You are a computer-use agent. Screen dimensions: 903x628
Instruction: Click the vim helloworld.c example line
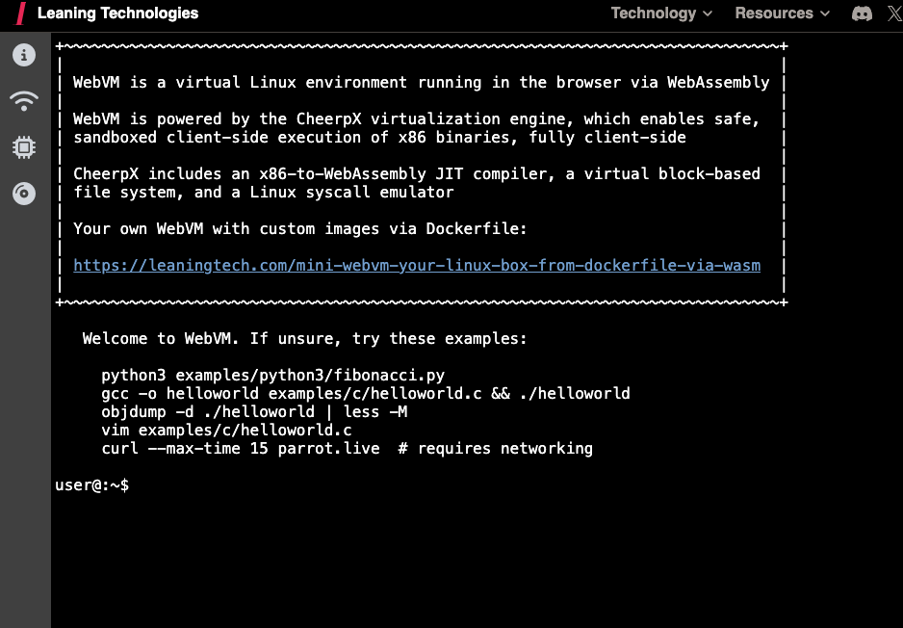coord(226,431)
